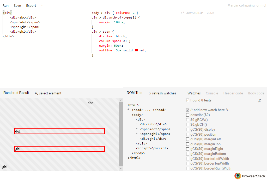
Task: Toggle the gCS($0).display watch checkbox
Action: coord(188,130)
